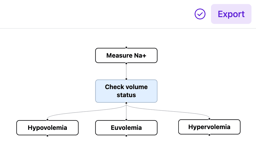Select the Check volume status node
This screenshot has width=256, height=156.
[x=126, y=91]
